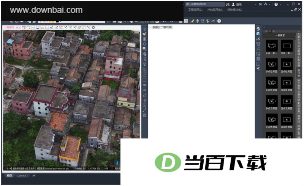The height and width of the screenshot is (186, 304).
Task: Click the [-]俯视|二维线框 viewport label
Action: tap(160, 27)
